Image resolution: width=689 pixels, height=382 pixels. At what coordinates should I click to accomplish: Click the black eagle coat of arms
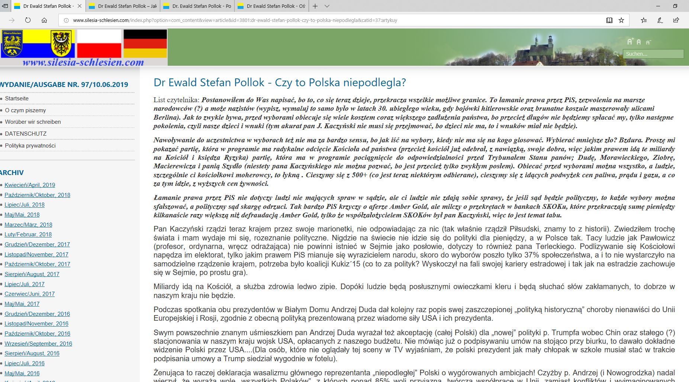(x=61, y=44)
